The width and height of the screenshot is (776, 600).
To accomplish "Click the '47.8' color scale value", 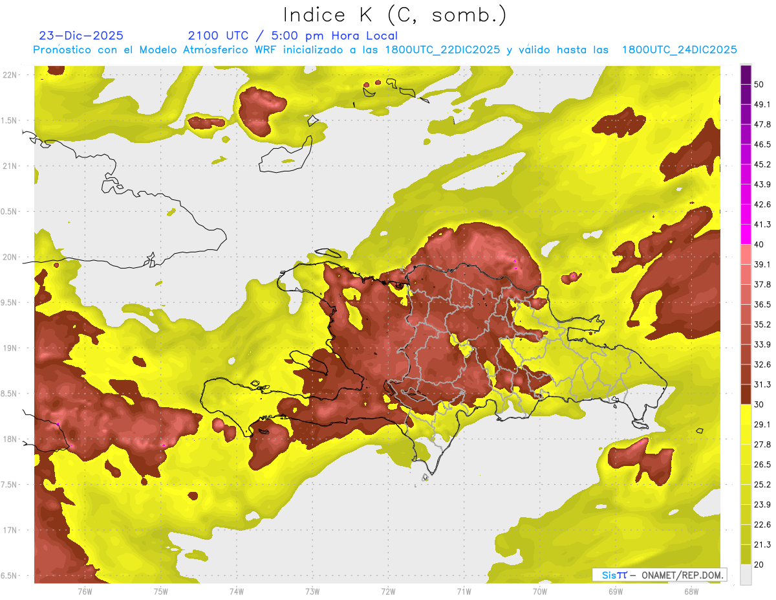I will (x=762, y=124).
